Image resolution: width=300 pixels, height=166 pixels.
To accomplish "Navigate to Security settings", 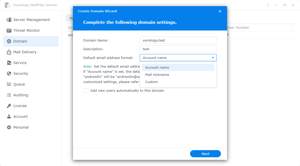I will [31, 73].
